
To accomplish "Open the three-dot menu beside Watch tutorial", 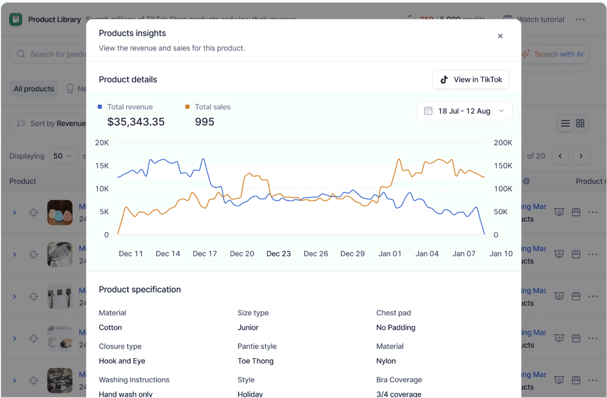I will click(580, 19).
